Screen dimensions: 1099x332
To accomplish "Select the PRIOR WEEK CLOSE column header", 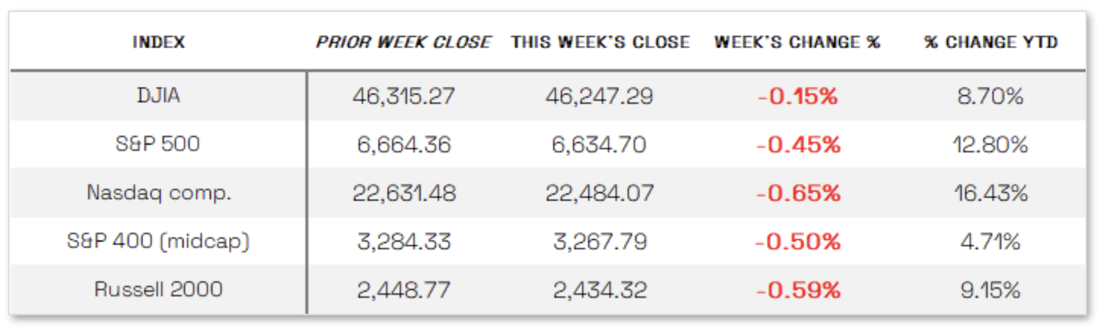I will (x=403, y=42).
